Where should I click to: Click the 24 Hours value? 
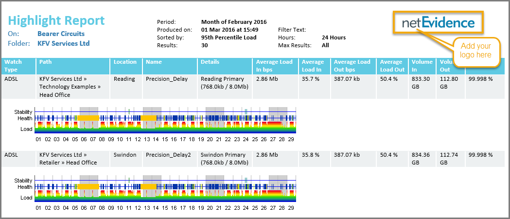(x=334, y=37)
